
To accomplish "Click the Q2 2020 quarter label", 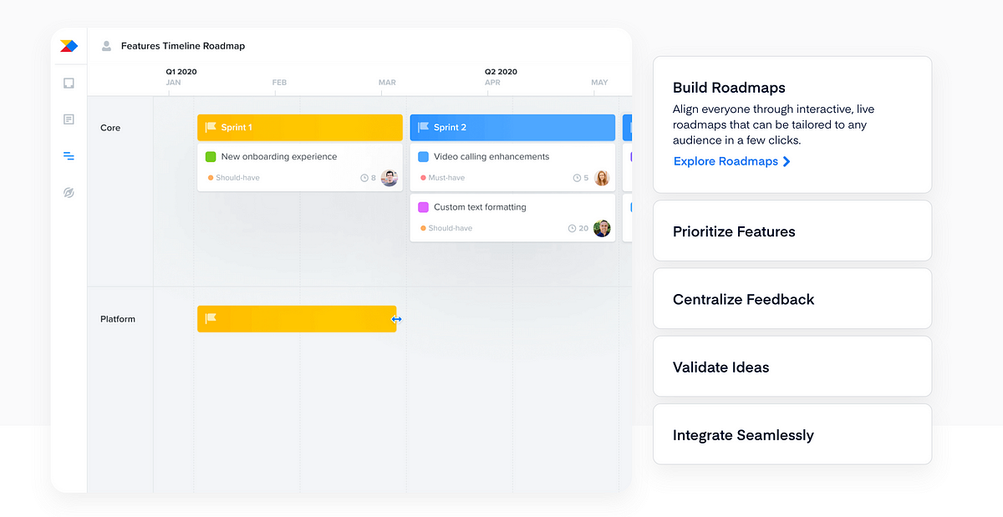I will pyautogui.click(x=501, y=72).
